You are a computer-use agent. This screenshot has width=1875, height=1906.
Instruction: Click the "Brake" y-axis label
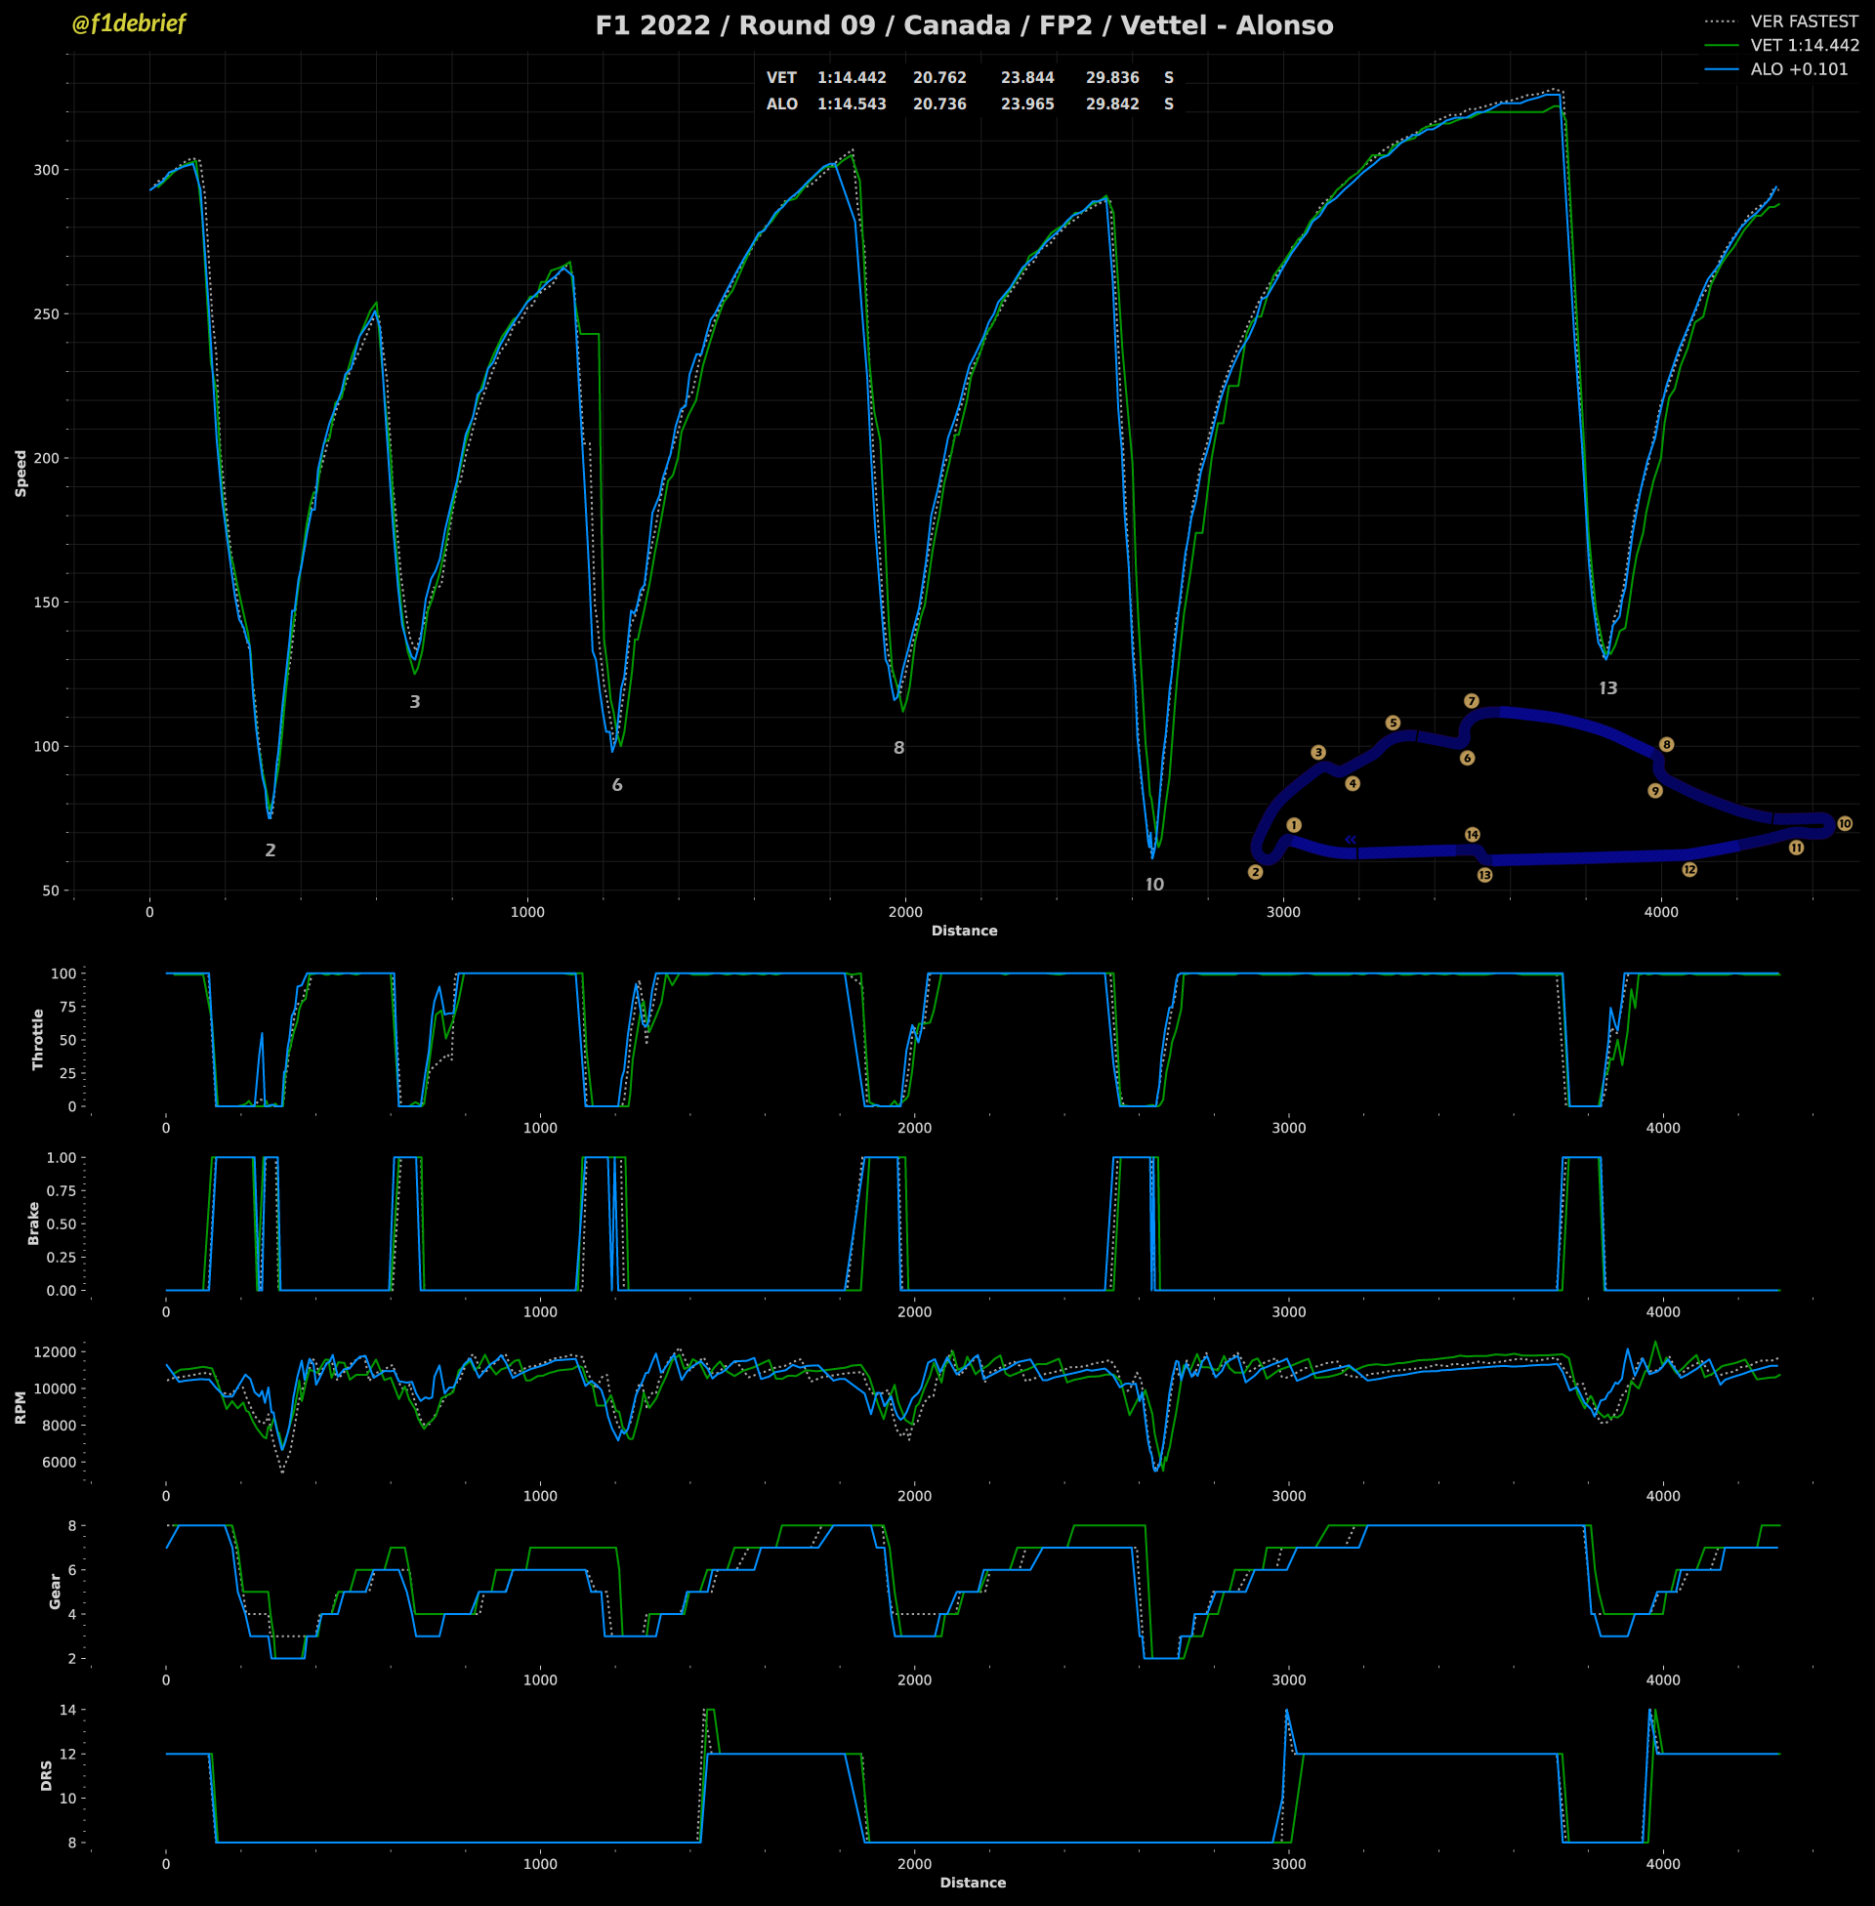coord(33,1223)
